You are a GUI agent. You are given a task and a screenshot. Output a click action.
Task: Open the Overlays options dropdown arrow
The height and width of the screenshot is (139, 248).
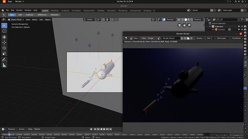pos(175,20)
